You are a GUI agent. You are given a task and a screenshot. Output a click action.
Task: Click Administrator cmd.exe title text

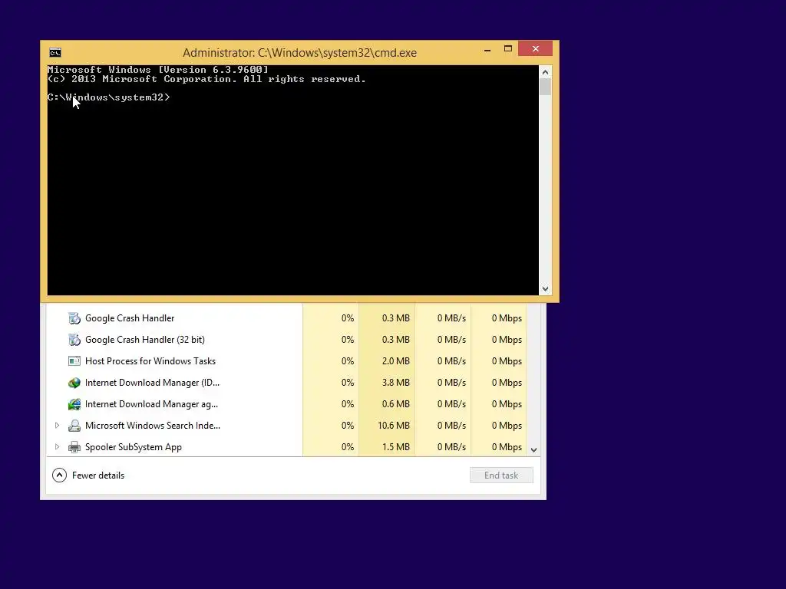[x=300, y=53]
